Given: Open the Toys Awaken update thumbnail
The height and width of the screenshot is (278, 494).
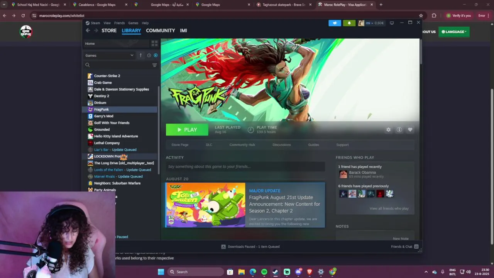Looking at the screenshot, I should [205, 205].
